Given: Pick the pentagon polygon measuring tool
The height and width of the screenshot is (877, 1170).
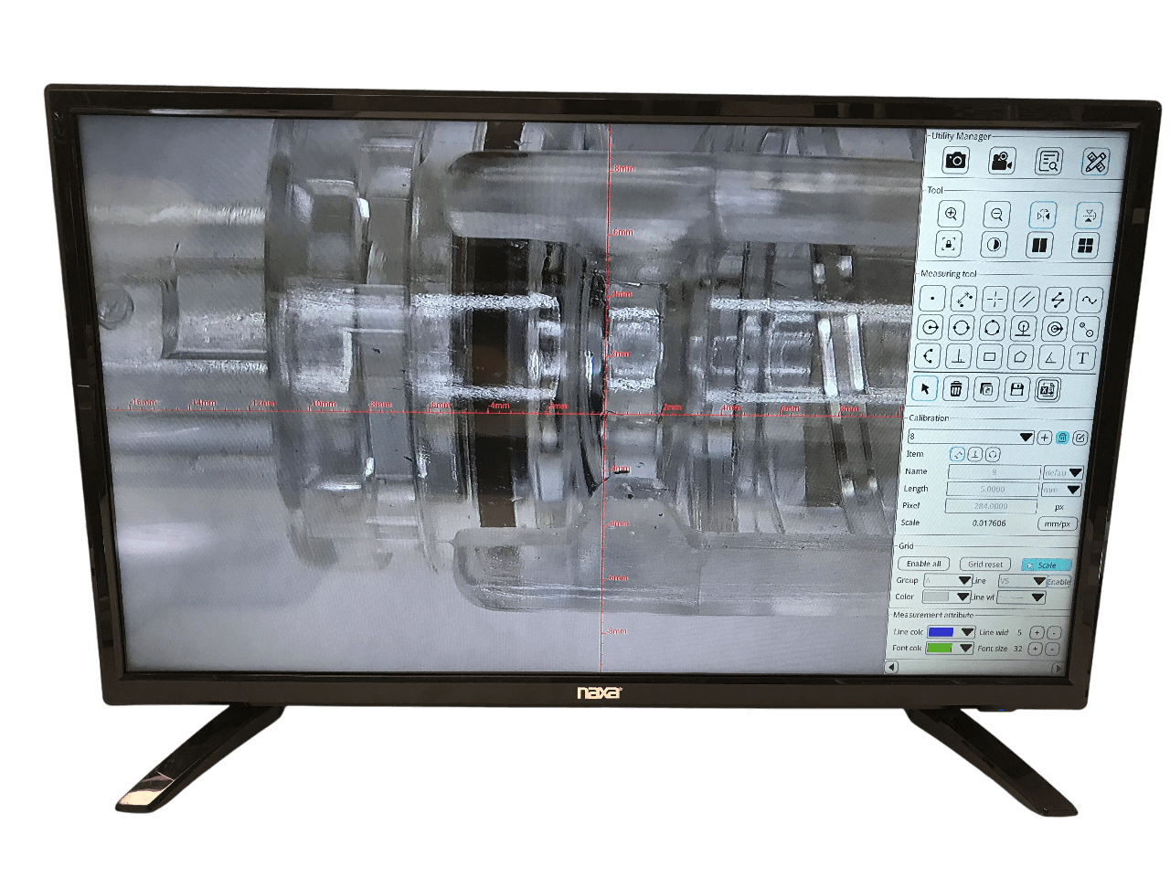Looking at the screenshot, I should point(1020,356).
